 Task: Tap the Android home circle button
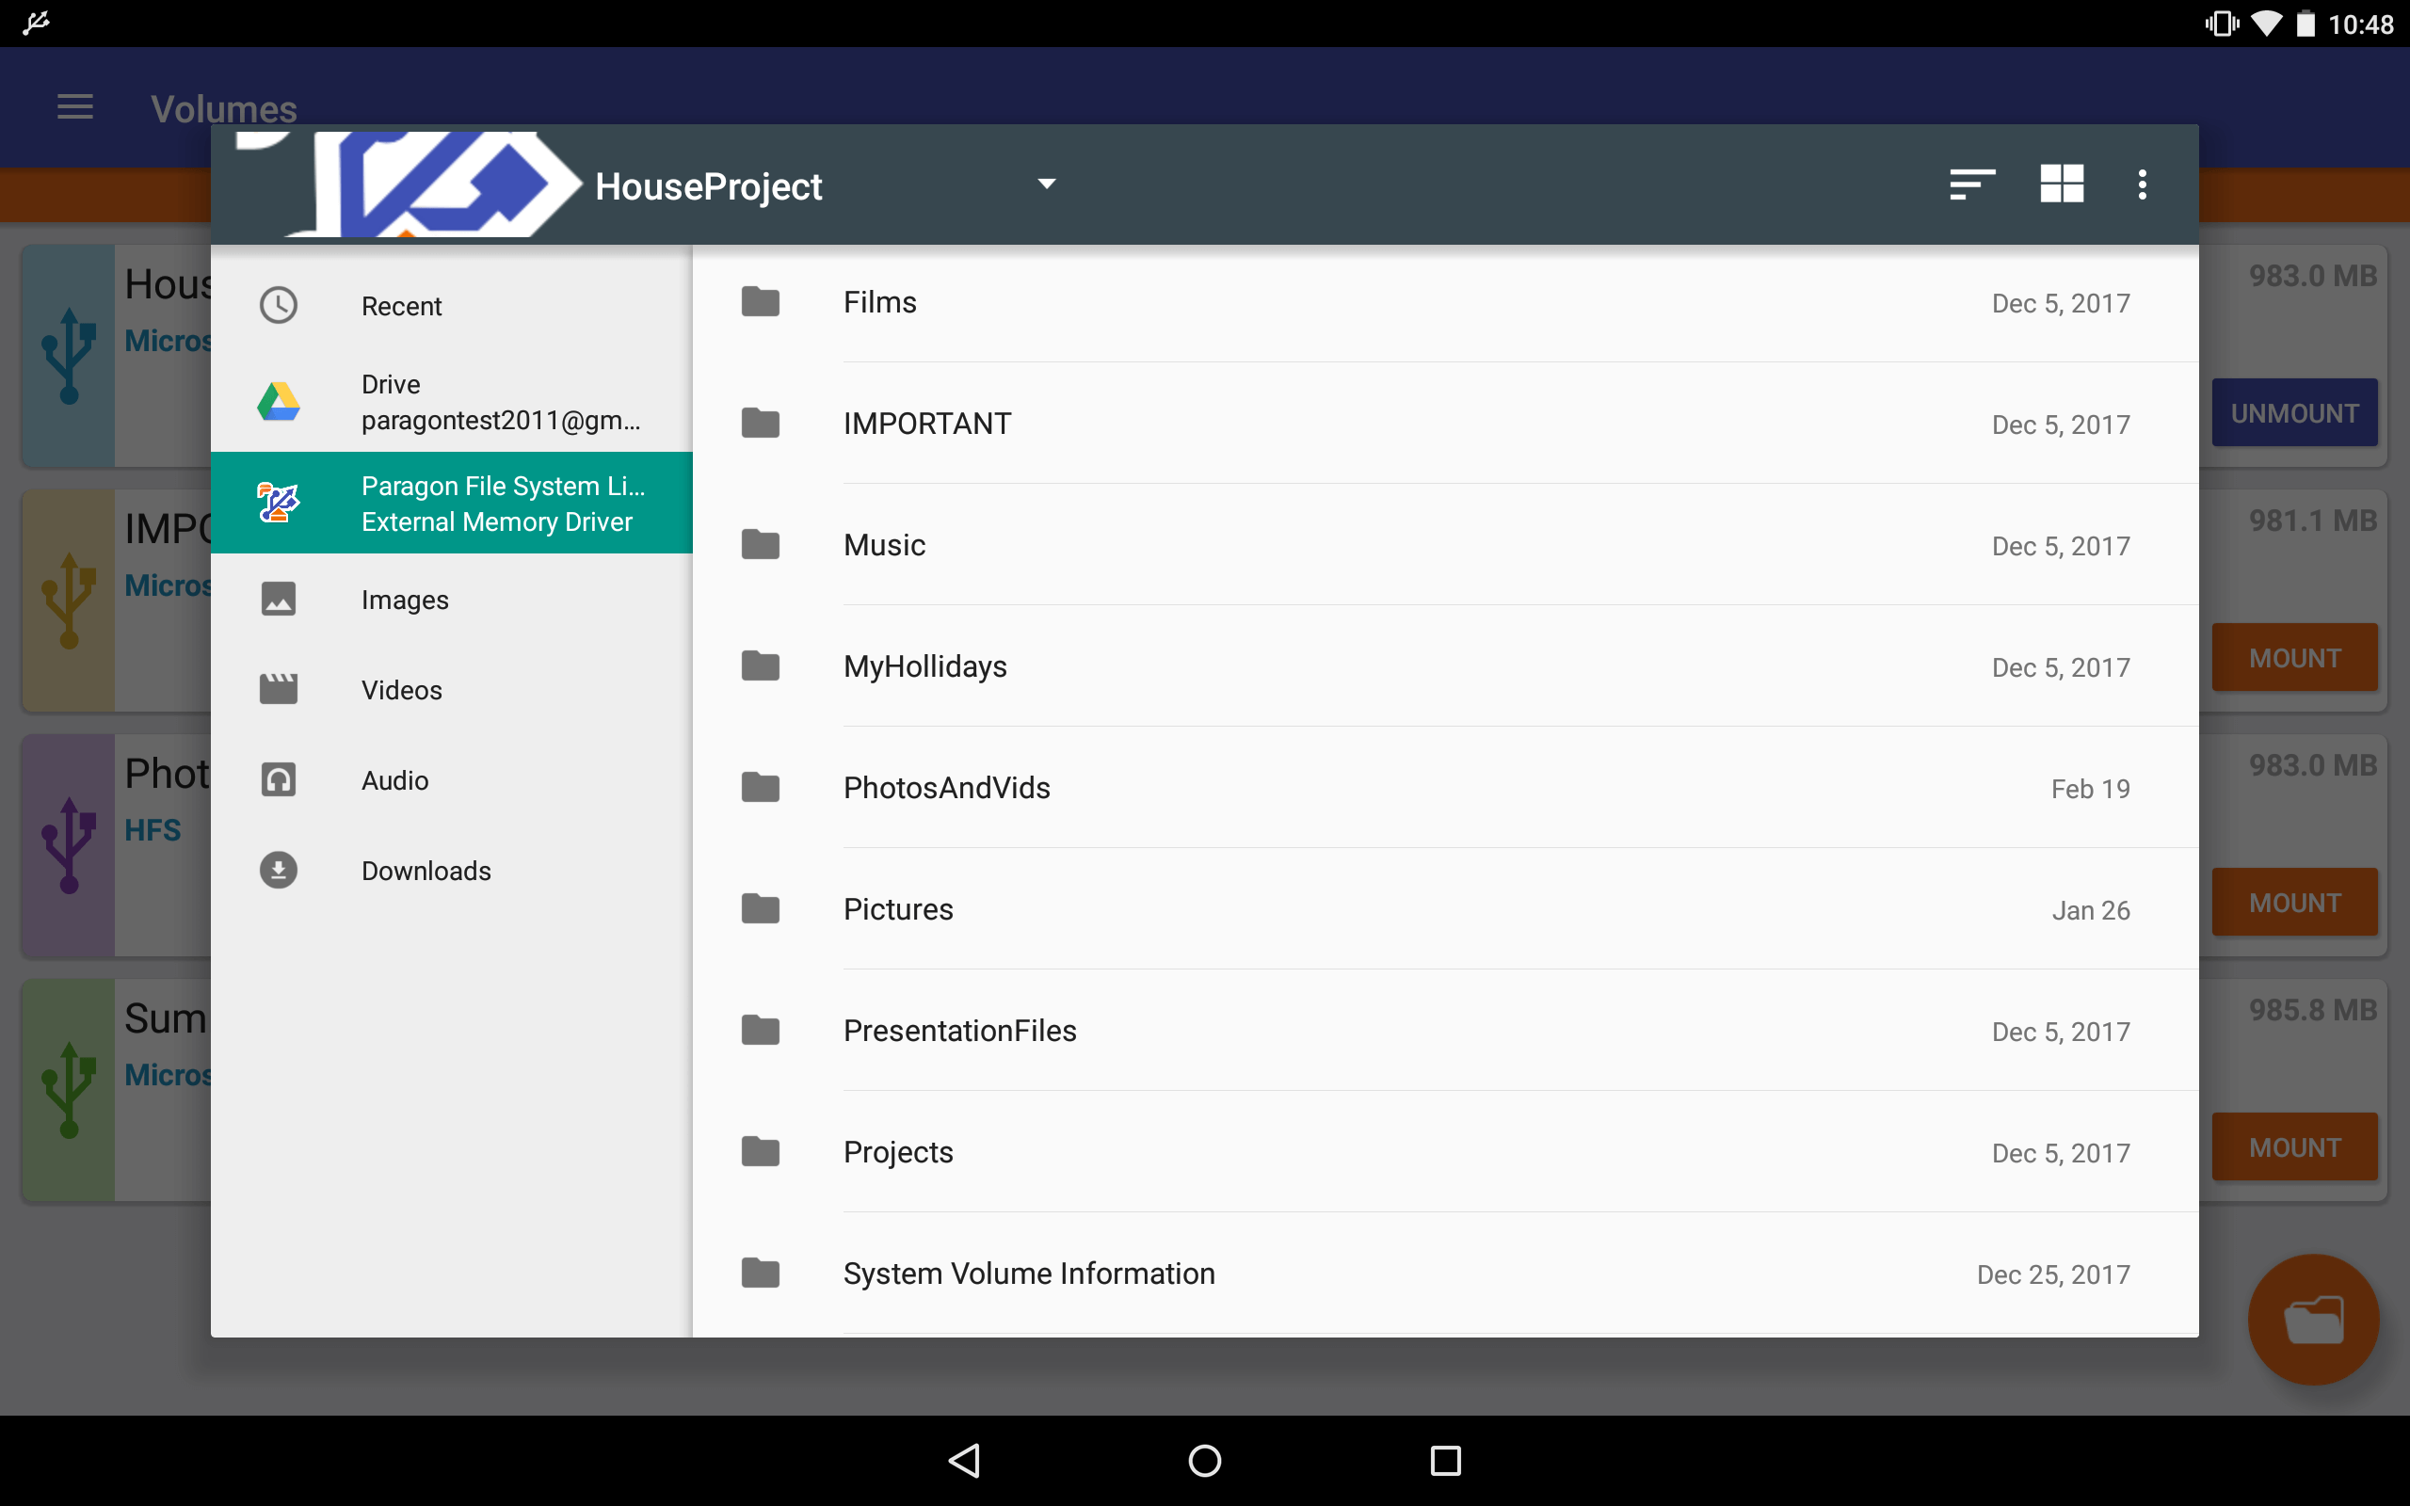point(1204,1460)
